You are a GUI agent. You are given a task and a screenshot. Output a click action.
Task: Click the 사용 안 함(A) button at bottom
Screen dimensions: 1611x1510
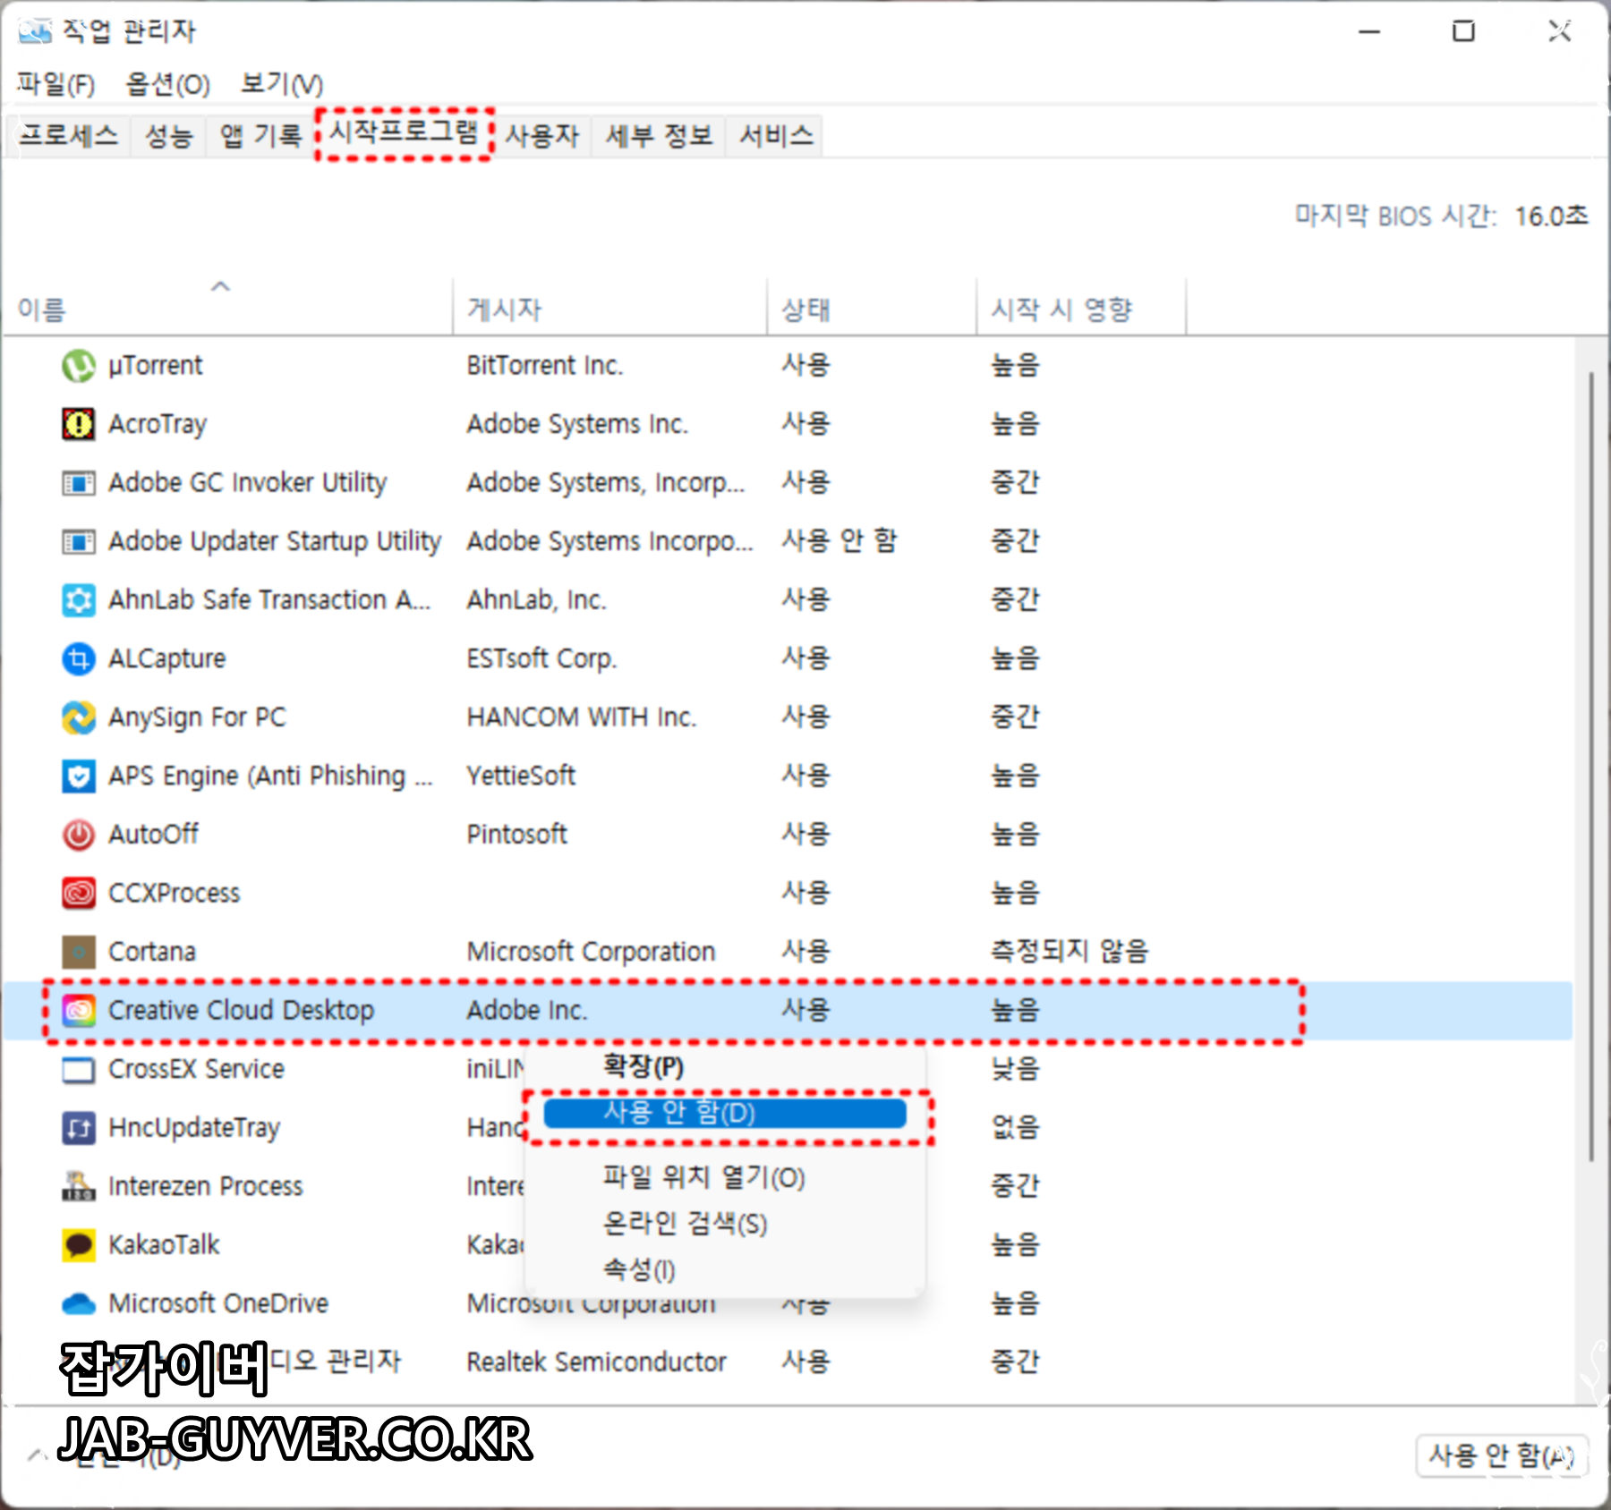click(1502, 1455)
